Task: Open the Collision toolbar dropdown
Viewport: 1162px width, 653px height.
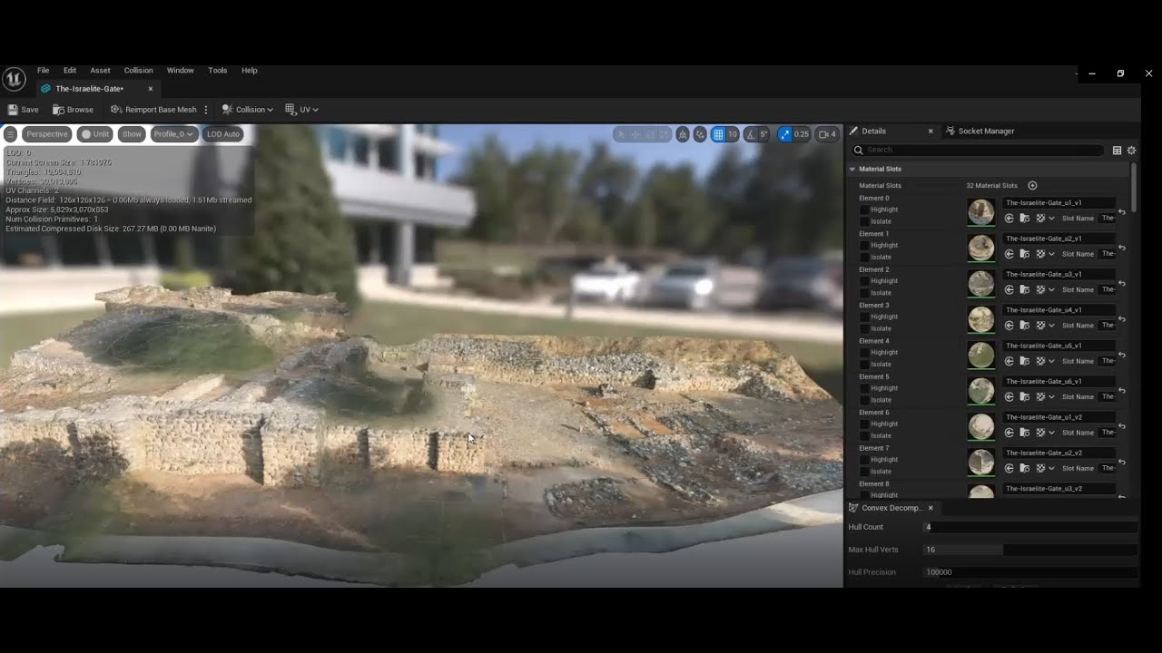Action: 248,110
